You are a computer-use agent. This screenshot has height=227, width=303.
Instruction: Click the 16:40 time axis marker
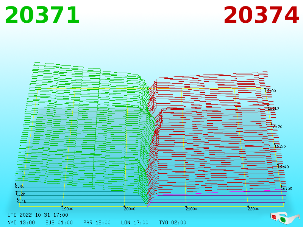pyautogui.click(x=283, y=167)
